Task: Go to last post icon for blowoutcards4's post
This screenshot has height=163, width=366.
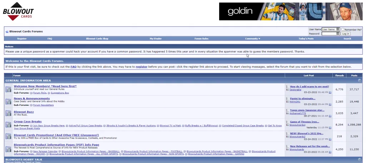Action: click(330, 128)
